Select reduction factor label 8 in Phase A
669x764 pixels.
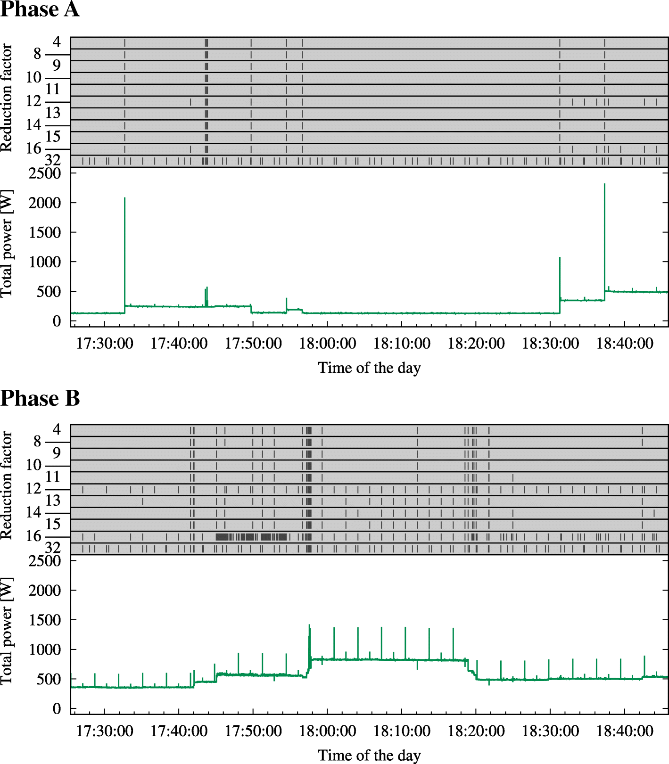click(37, 54)
